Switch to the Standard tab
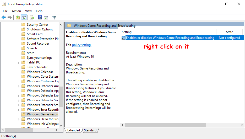The width and height of the screenshot is (245, 139). click(90, 130)
